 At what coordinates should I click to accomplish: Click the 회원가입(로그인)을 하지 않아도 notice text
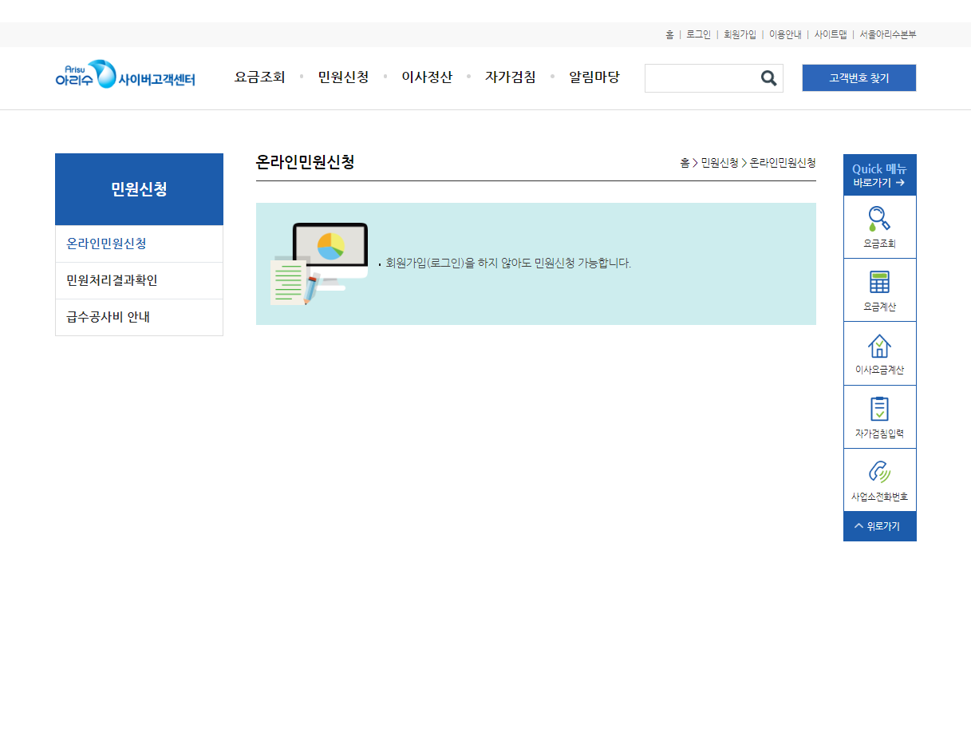508,263
